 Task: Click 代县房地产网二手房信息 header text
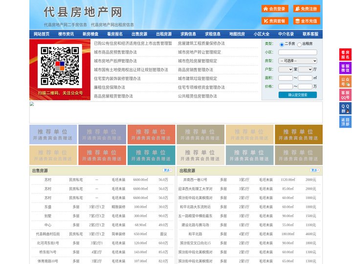click(x=66, y=25)
